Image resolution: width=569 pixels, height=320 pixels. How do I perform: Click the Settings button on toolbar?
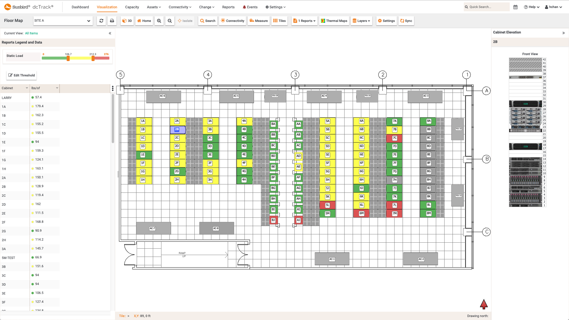tap(386, 21)
